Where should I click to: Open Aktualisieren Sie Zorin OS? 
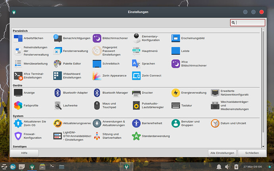[x=30, y=123]
